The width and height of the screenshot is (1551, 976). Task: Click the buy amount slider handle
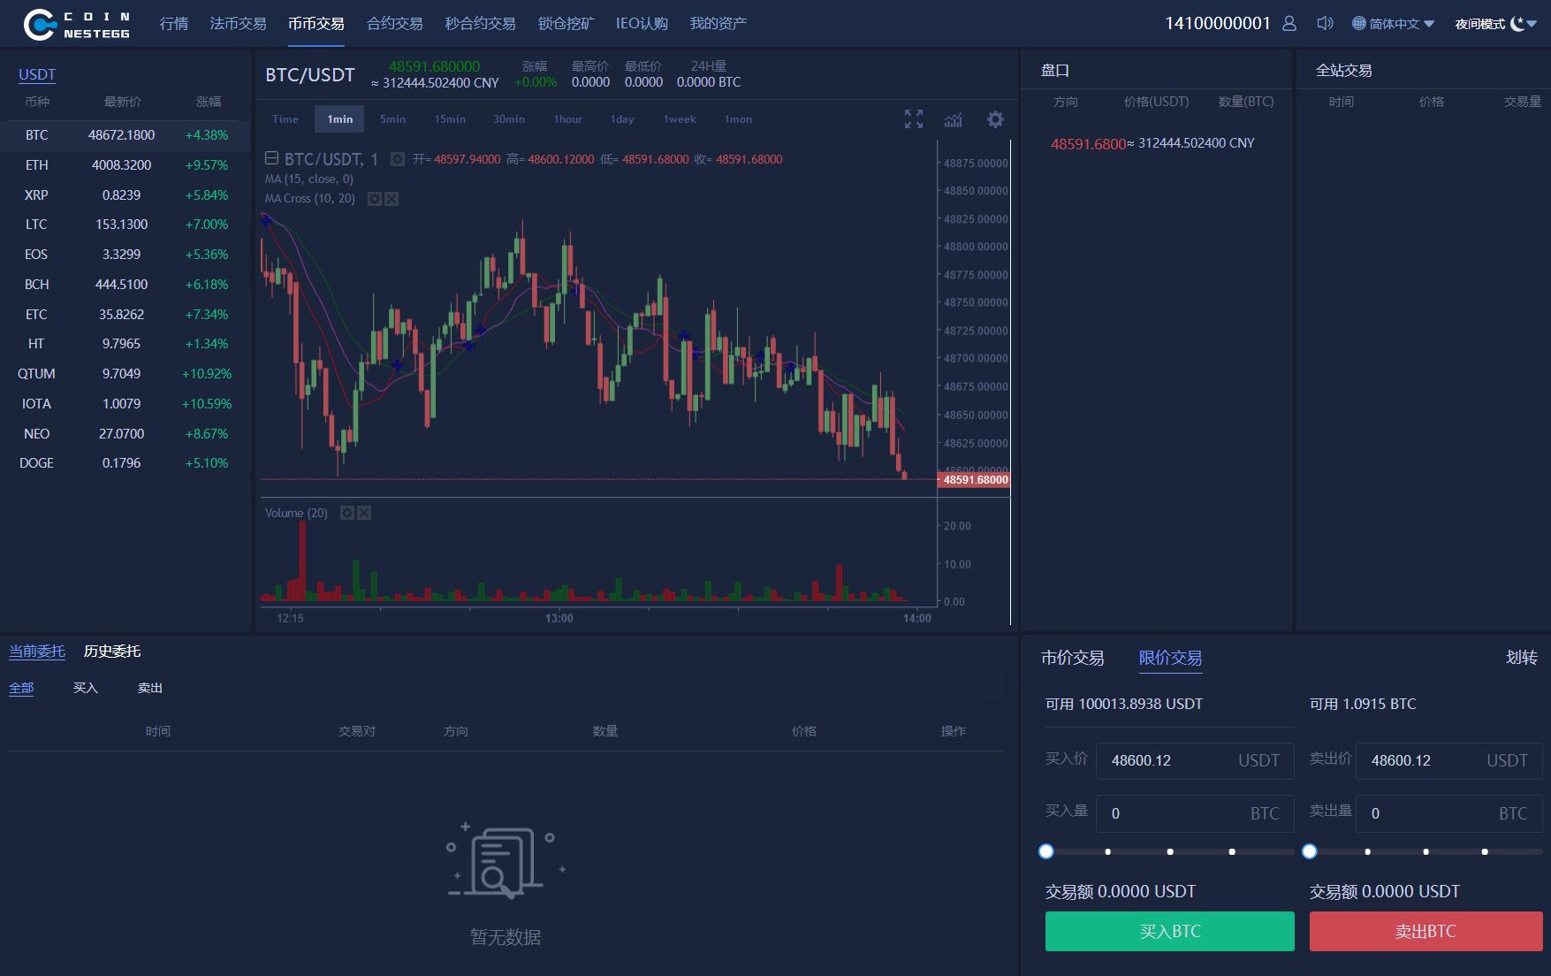click(x=1046, y=851)
